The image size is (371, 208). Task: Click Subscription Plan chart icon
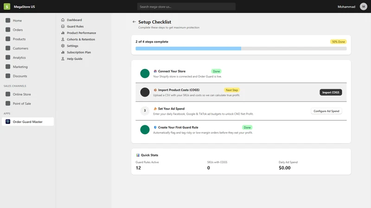63,52
